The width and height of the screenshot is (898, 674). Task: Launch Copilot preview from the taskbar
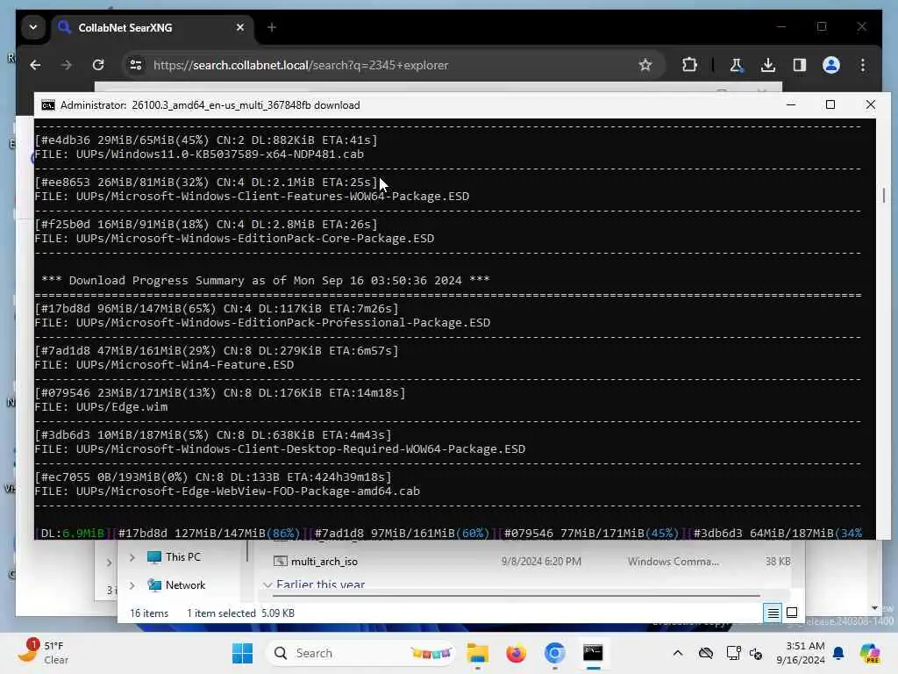point(869,653)
